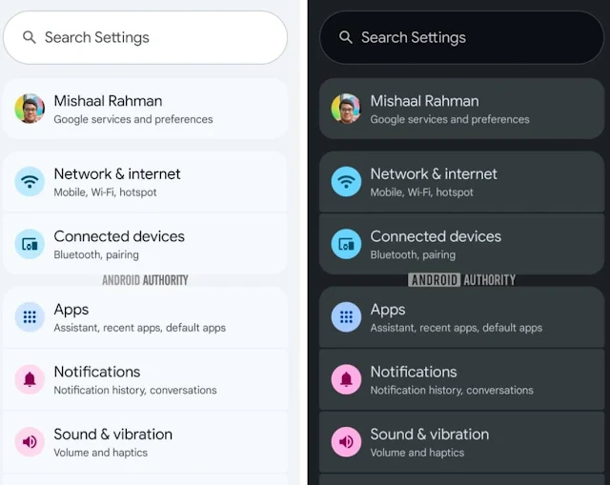The image size is (610, 485).
Task: Click the Notifications bell icon in light theme
Action: click(30, 379)
